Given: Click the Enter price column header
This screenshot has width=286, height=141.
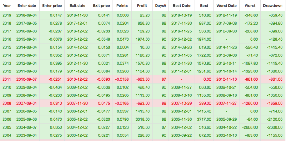Looking at the screenshot, I should tap(52, 6).
